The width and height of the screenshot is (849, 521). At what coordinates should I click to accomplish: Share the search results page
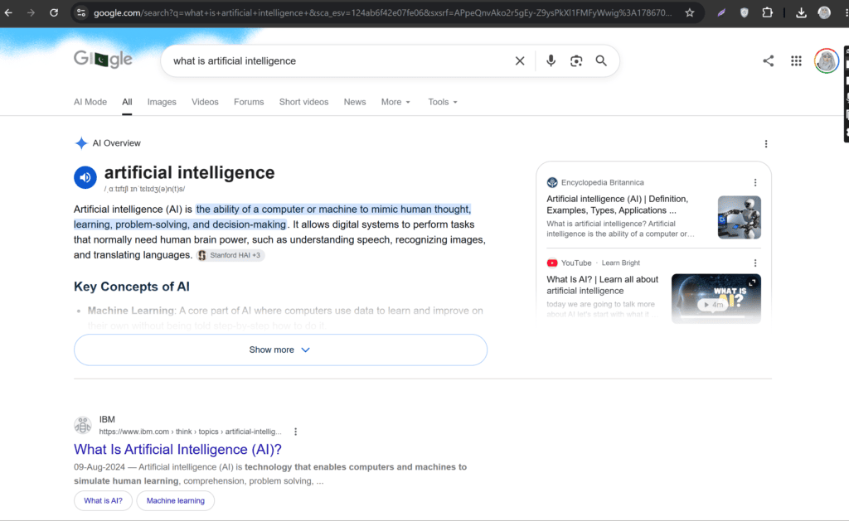[769, 60]
